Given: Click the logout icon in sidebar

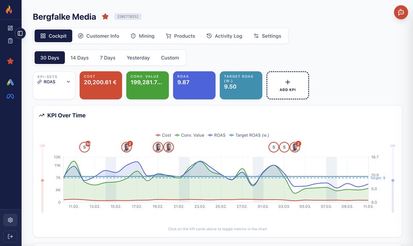Looking at the screenshot, I should 10,236.
